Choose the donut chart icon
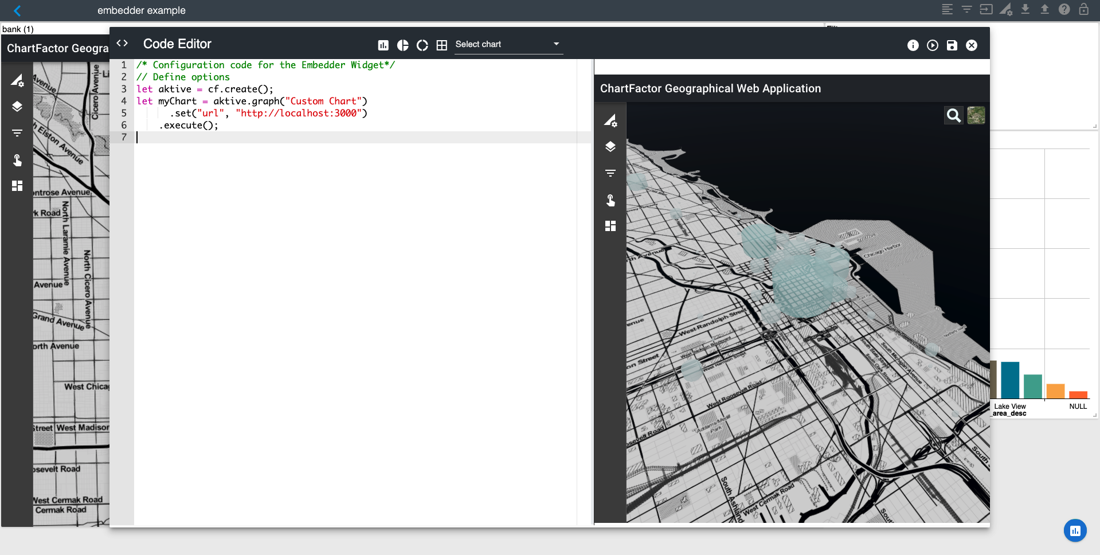This screenshot has height=555, width=1100. click(x=422, y=45)
